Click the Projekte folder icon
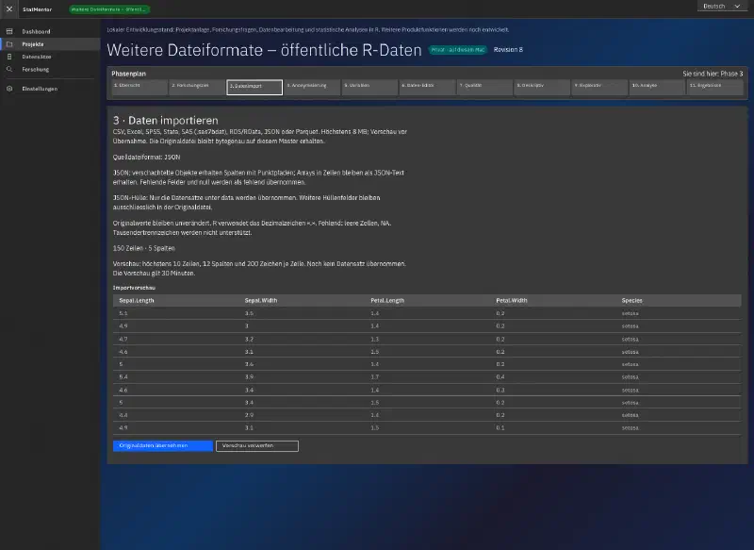The height and width of the screenshot is (550, 754). coord(9,44)
